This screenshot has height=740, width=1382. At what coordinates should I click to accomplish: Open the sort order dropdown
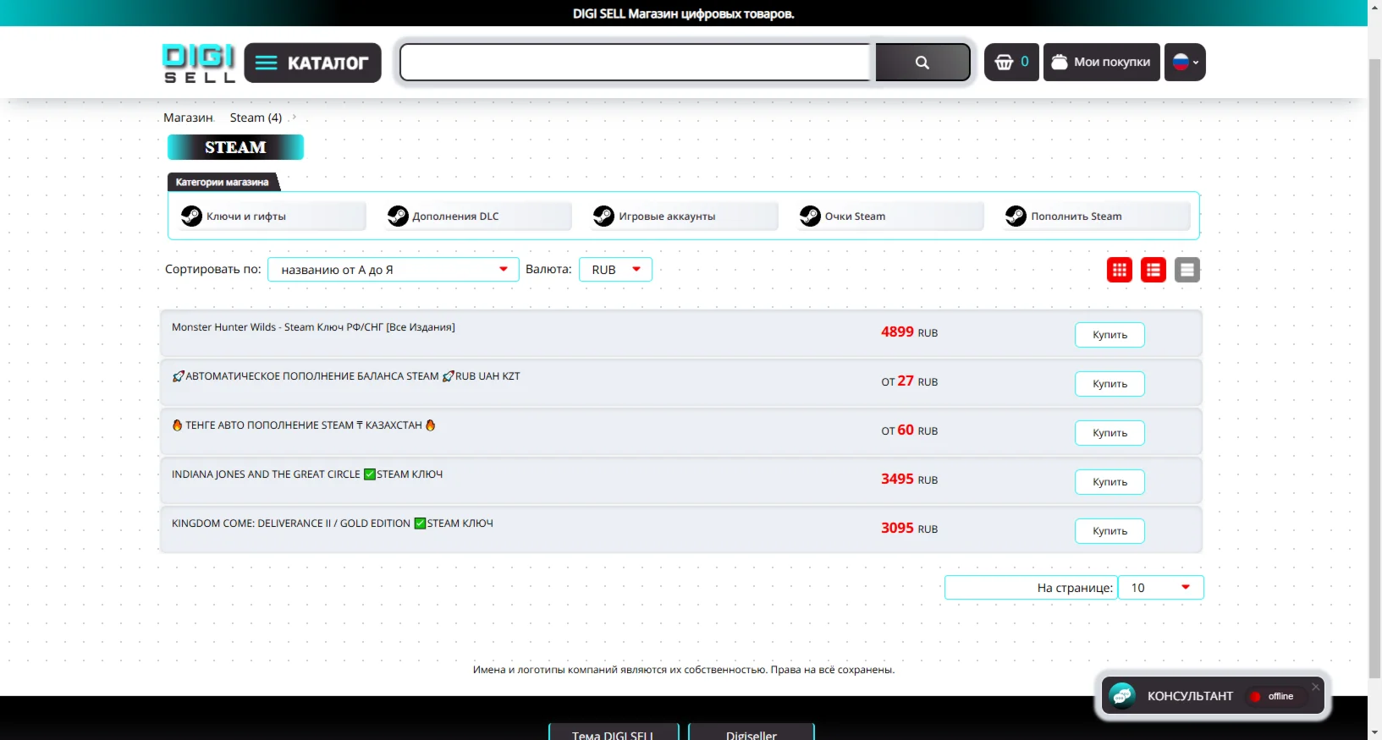pyautogui.click(x=394, y=270)
